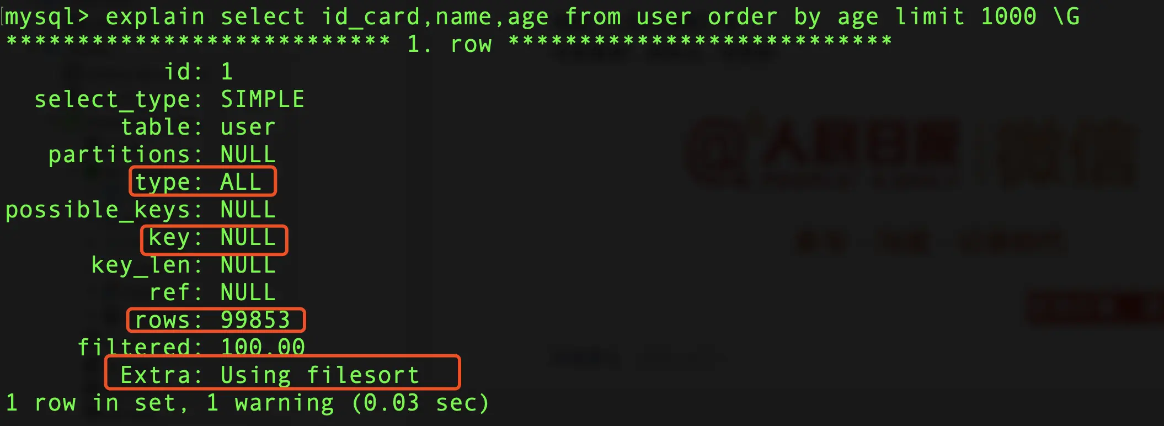The image size is (1164, 426).
Task: Click the key_len NULL value
Action: point(248,265)
